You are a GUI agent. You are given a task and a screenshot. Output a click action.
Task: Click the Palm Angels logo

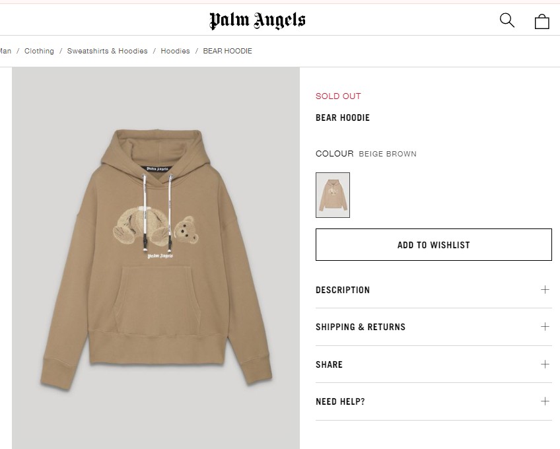257,20
